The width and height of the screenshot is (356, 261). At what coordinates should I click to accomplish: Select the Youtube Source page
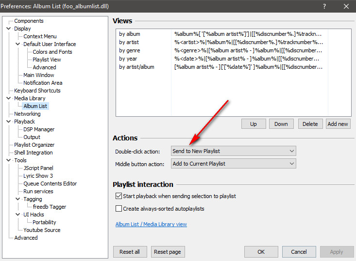tap(42, 230)
